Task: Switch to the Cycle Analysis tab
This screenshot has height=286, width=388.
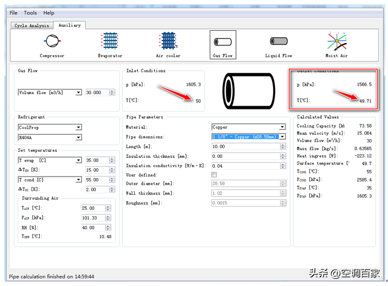Action: pyautogui.click(x=31, y=25)
